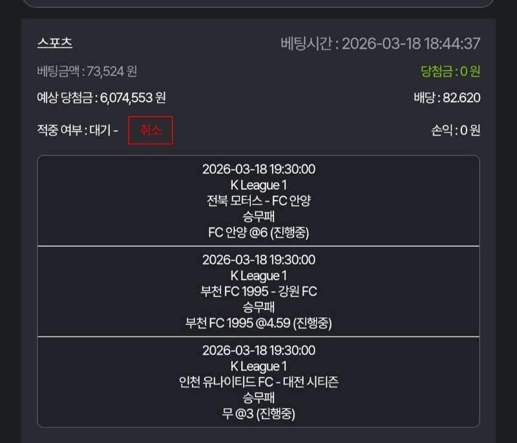Click the 배당 82.620 odds value

pyautogui.click(x=447, y=98)
